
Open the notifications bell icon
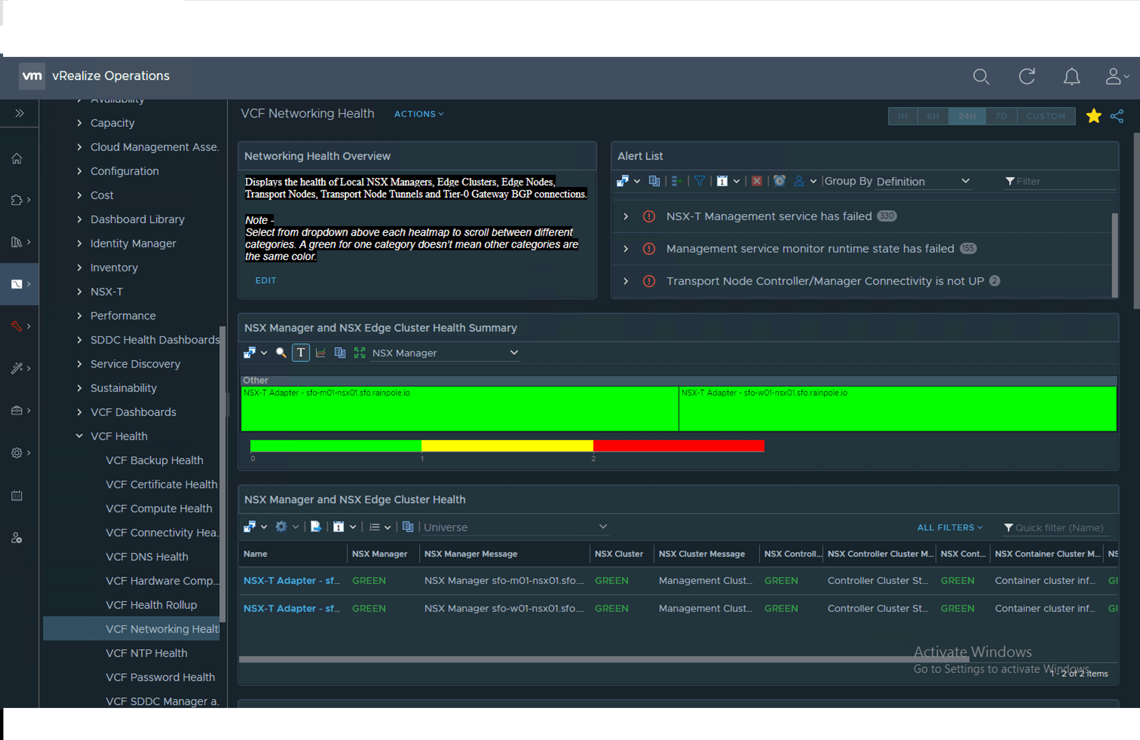point(1071,76)
